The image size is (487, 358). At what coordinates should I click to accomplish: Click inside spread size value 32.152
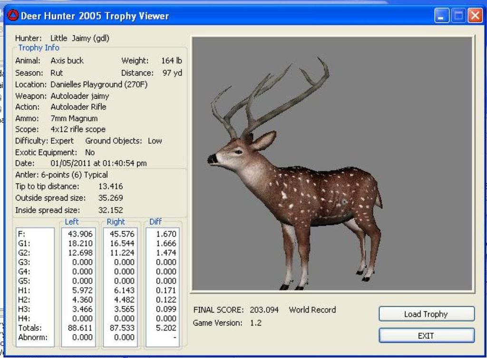[110, 210]
